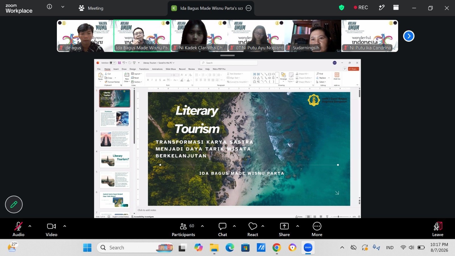
Task: Click the taskbar Search box
Action: coord(135,247)
